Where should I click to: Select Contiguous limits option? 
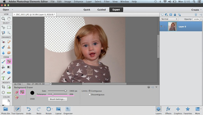pos(90,91)
